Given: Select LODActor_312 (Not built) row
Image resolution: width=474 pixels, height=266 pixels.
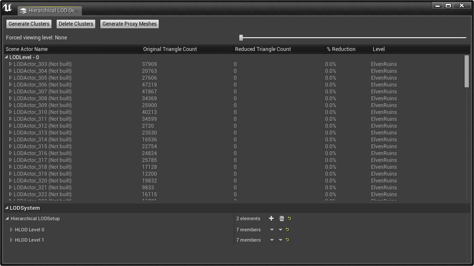Looking at the screenshot, I should coord(234,126).
